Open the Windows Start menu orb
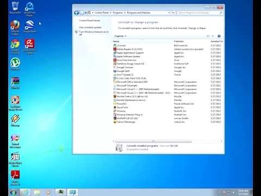 (14, 192)
